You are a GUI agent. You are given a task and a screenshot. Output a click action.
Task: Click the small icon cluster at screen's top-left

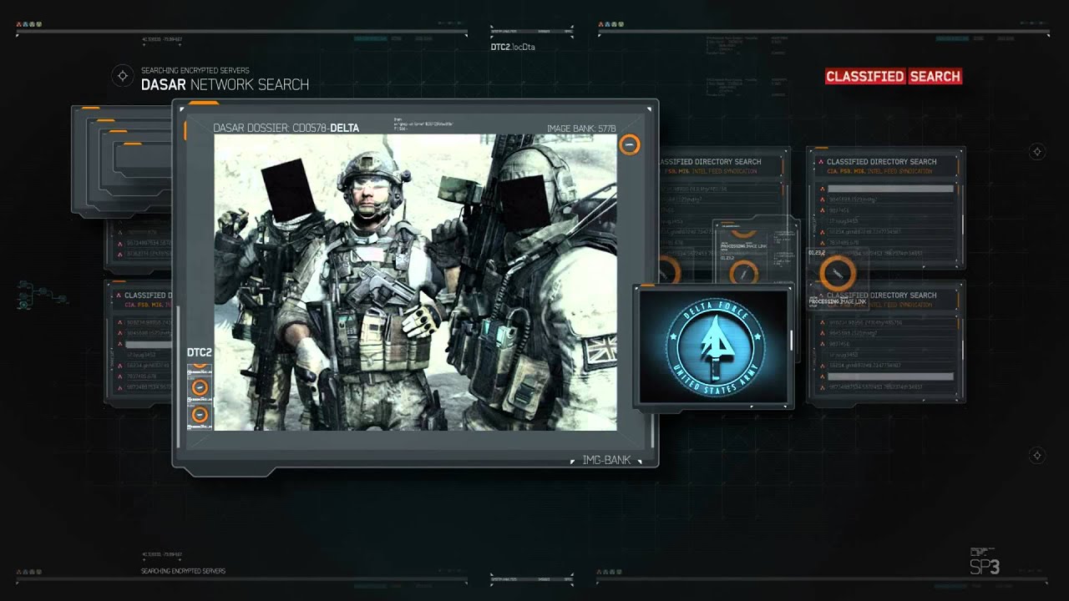(x=28, y=24)
